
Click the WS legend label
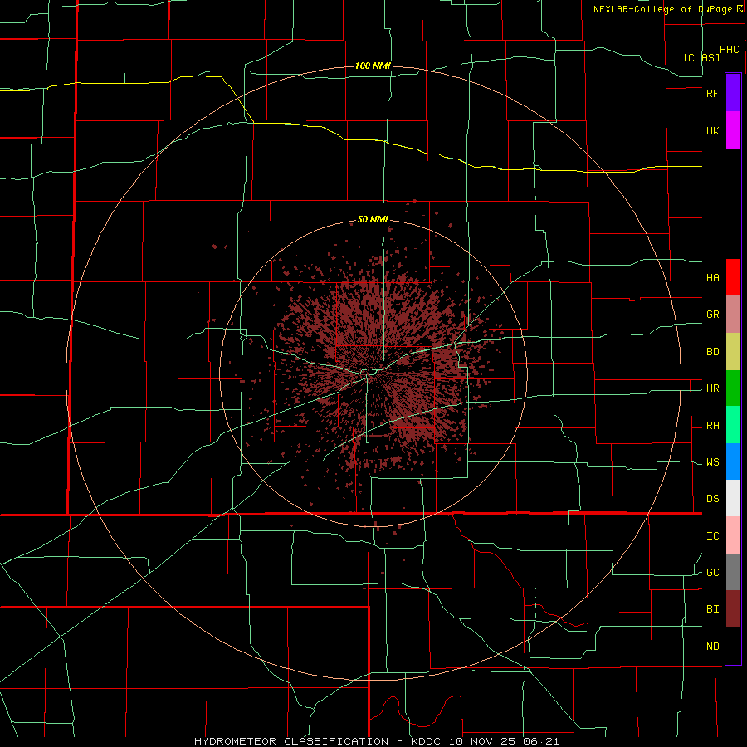coord(712,462)
